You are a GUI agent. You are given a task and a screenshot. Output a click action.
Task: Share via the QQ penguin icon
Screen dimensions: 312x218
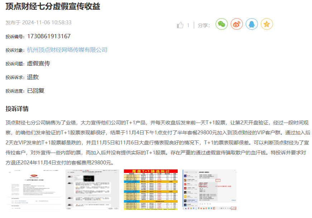[252, 24]
